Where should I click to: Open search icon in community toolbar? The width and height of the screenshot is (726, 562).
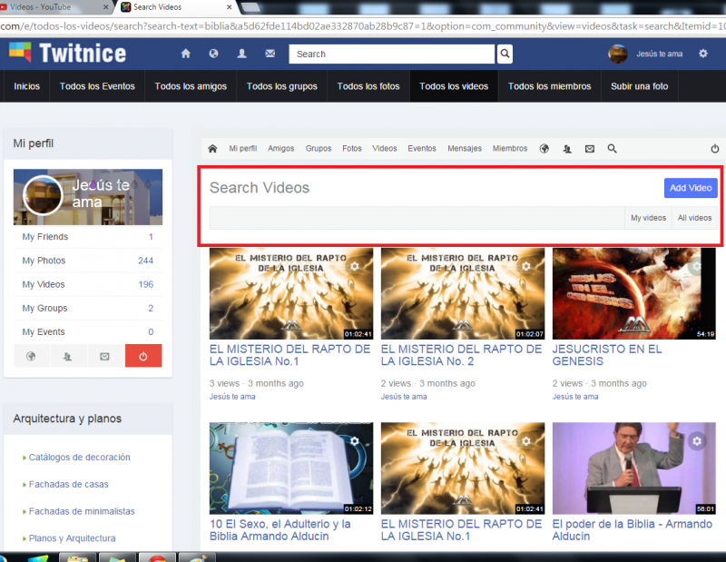click(612, 148)
